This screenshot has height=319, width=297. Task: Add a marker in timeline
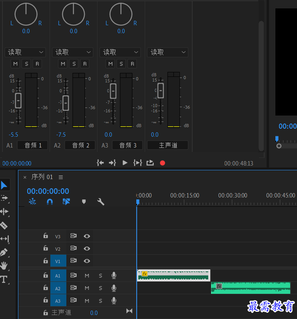pyautogui.click(x=84, y=201)
